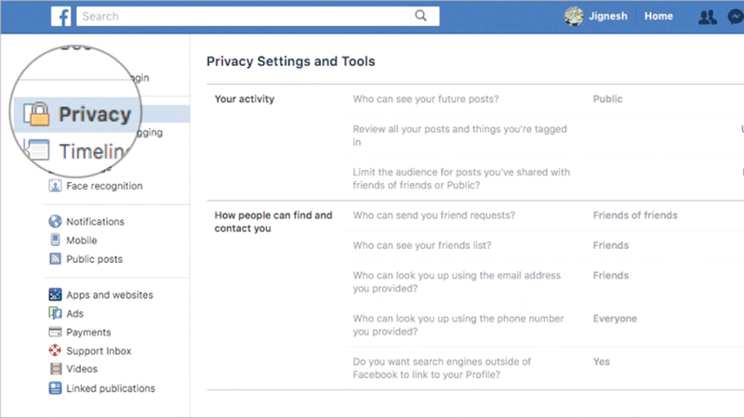The height and width of the screenshot is (418, 744).
Task: Open Linked publications settings
Action: [x=110, y=388]
